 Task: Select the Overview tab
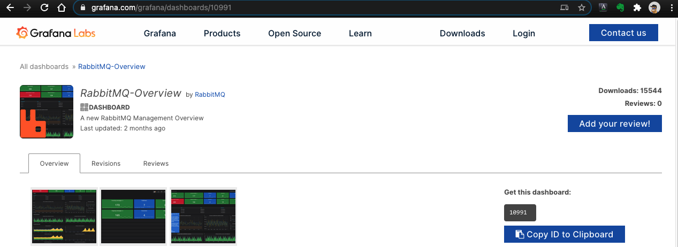coord(55,164)
